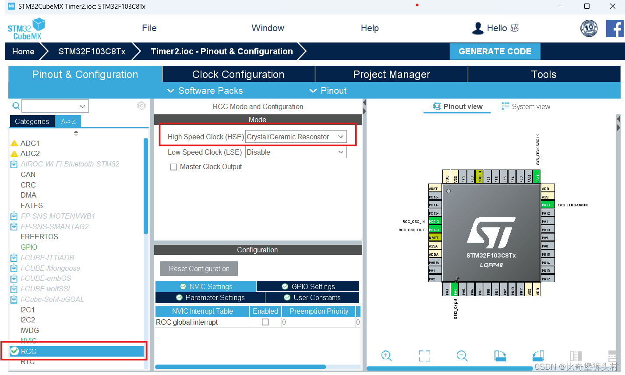This screenshot has width=625, height=375.
Task: Rotate the chip view counter-clockwise
Action: (538, 356)
